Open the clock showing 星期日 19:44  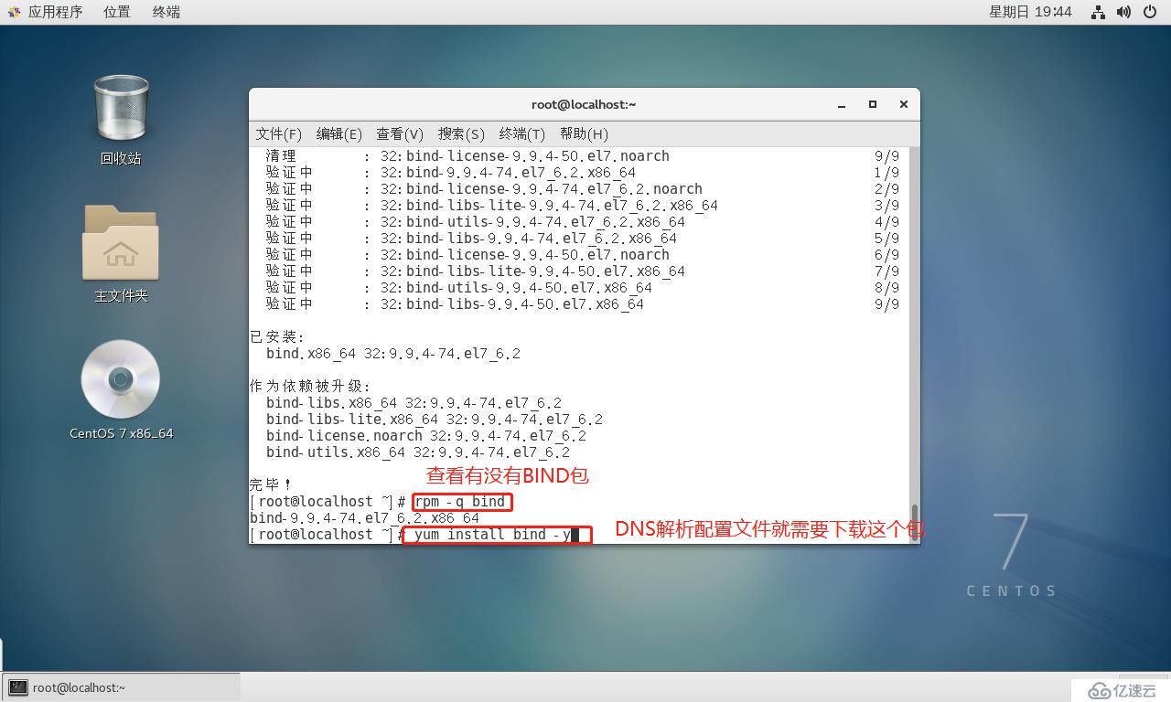click(x=1030, y=12)
